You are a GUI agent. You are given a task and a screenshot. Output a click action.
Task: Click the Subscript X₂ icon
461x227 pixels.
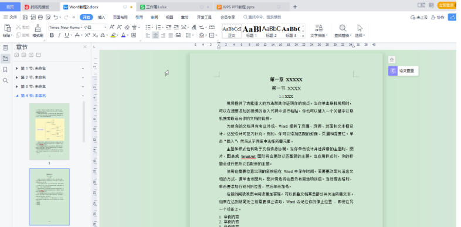coord(95,35)
